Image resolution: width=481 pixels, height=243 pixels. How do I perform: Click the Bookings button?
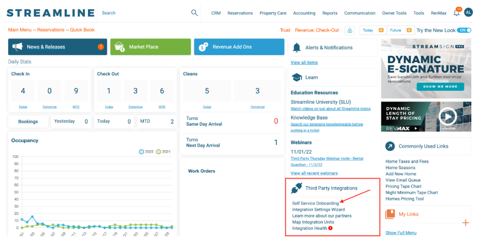(x=28, y=121)
